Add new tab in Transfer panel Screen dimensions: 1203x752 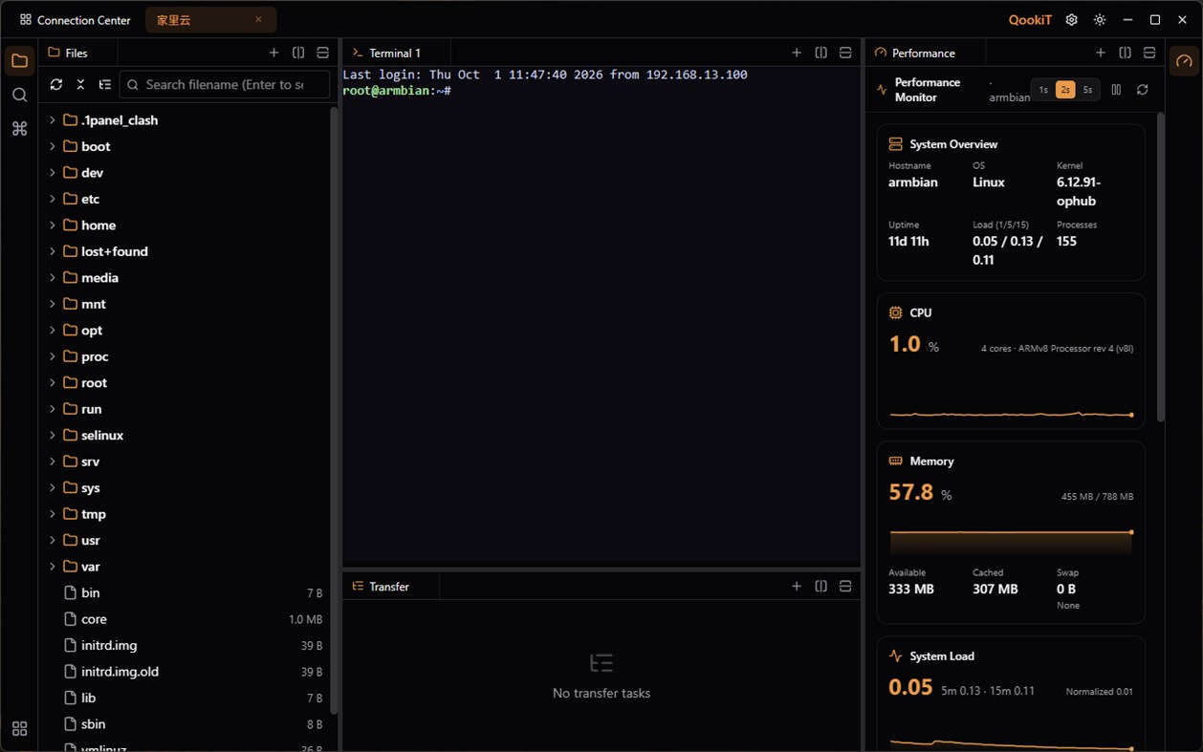click(797, 586)
